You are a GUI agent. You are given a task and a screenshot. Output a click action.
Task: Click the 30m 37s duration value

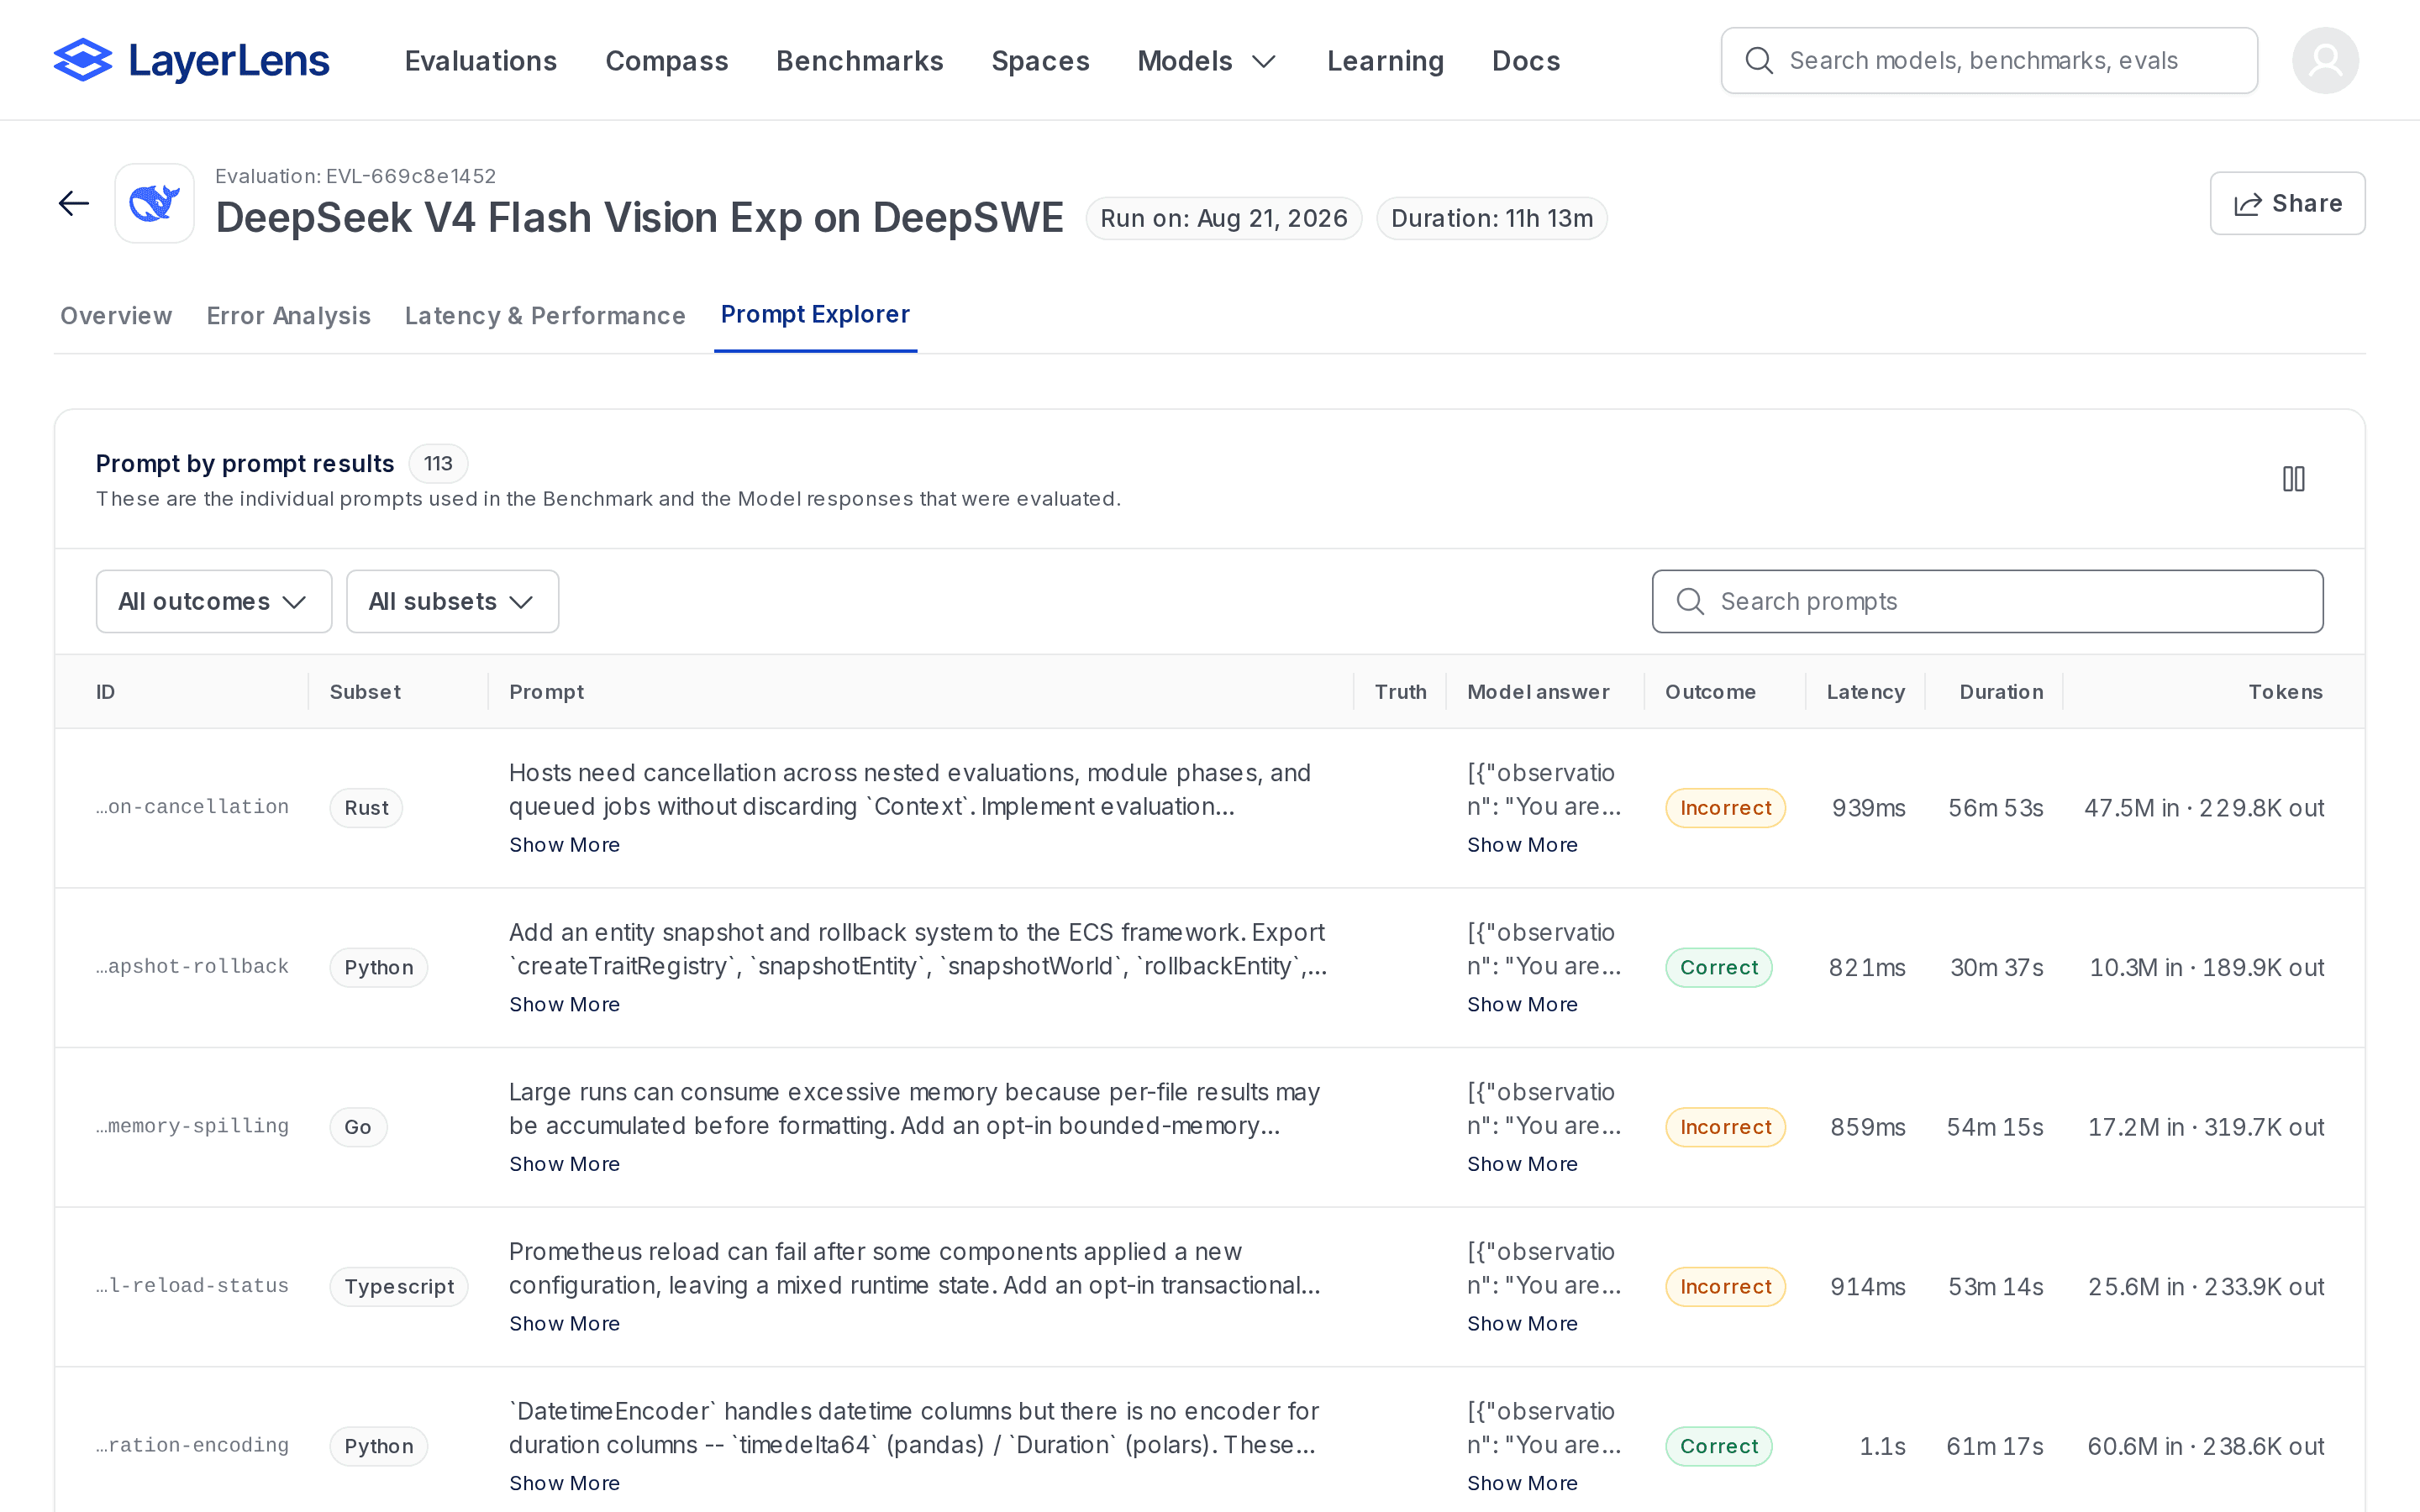click(1996, 968)
